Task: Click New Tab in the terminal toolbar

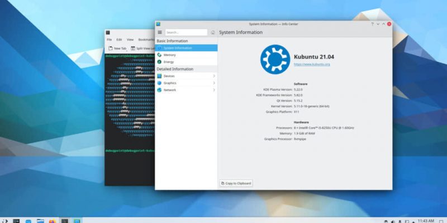Action: (x=117, y=49)
